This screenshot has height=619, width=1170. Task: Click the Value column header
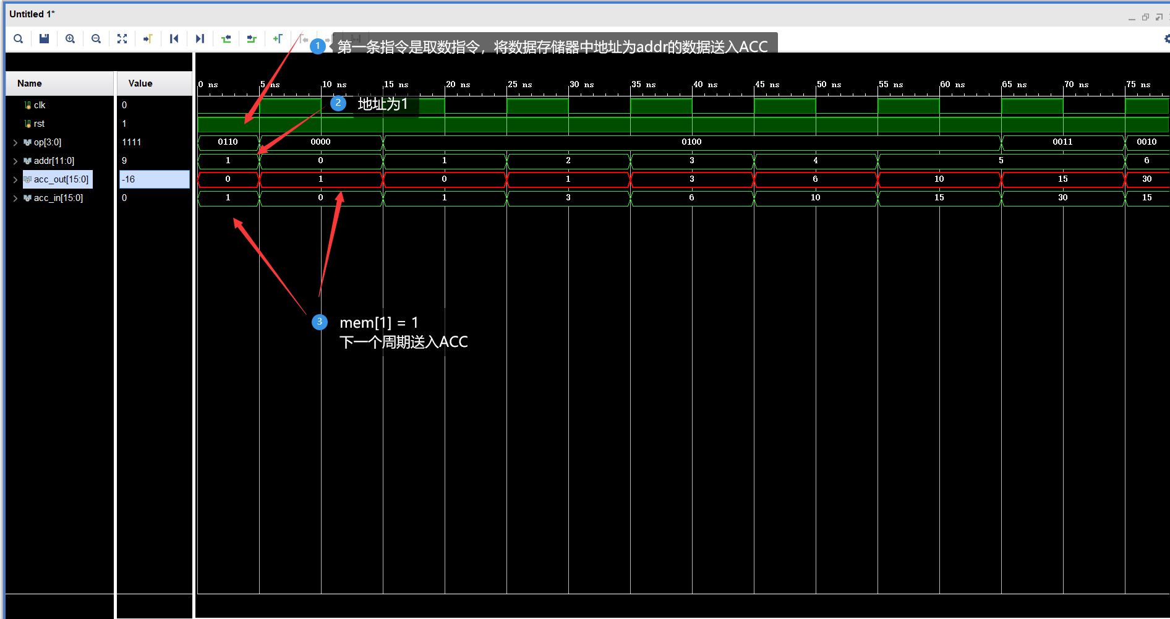(x=155, y=83)
